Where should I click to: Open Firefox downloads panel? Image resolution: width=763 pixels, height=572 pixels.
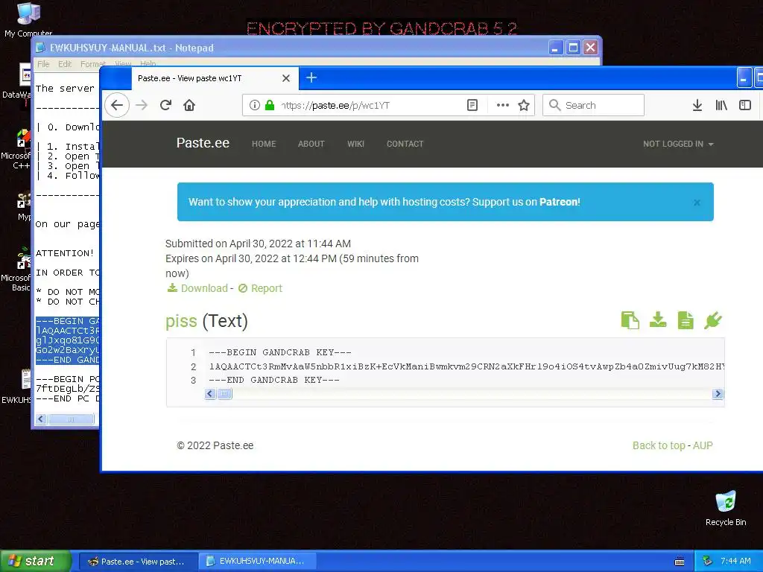697,105
